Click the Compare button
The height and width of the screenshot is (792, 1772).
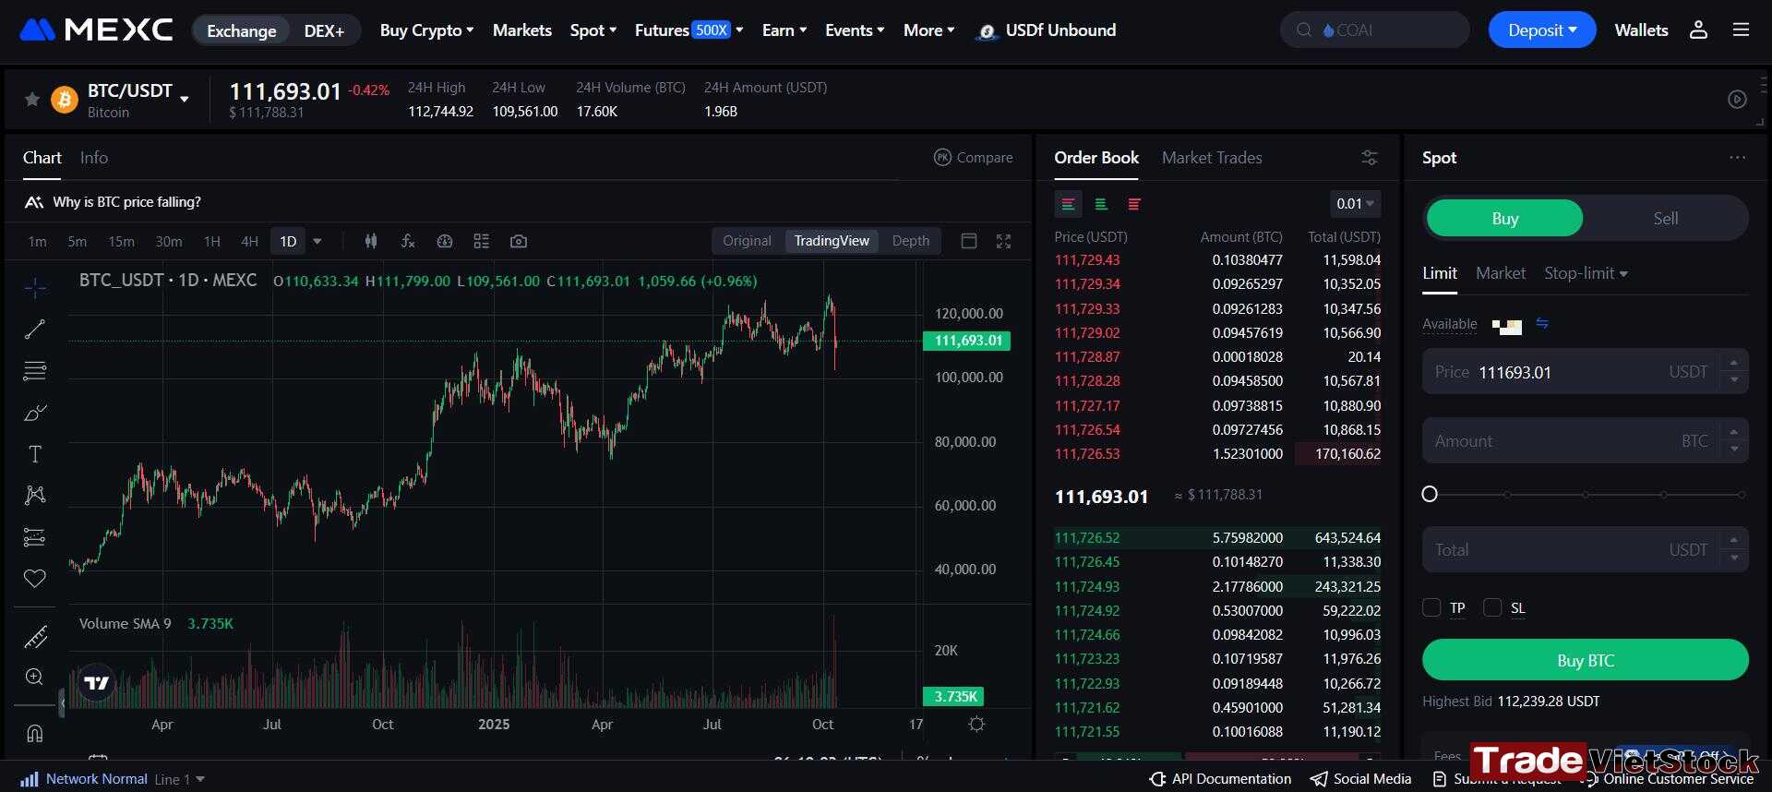point(973,158)
